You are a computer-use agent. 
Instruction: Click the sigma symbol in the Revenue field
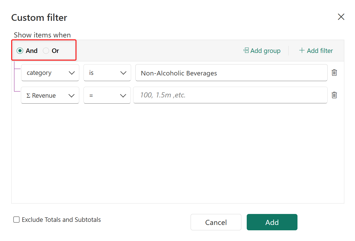[28, 96]
